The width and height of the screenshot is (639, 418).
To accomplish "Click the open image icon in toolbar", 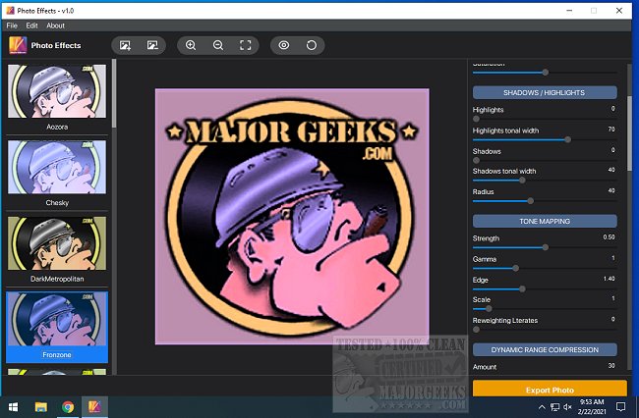I will (x=125, y=45).
